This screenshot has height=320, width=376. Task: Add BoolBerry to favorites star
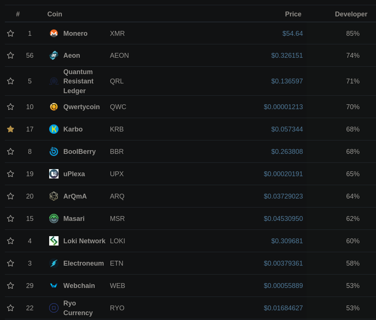[x=10, y=152]
